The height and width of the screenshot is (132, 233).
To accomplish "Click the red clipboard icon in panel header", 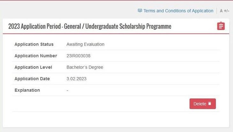I will [x=221, y=26].
